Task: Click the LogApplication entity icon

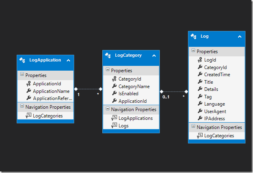Action: click(23, 60)
